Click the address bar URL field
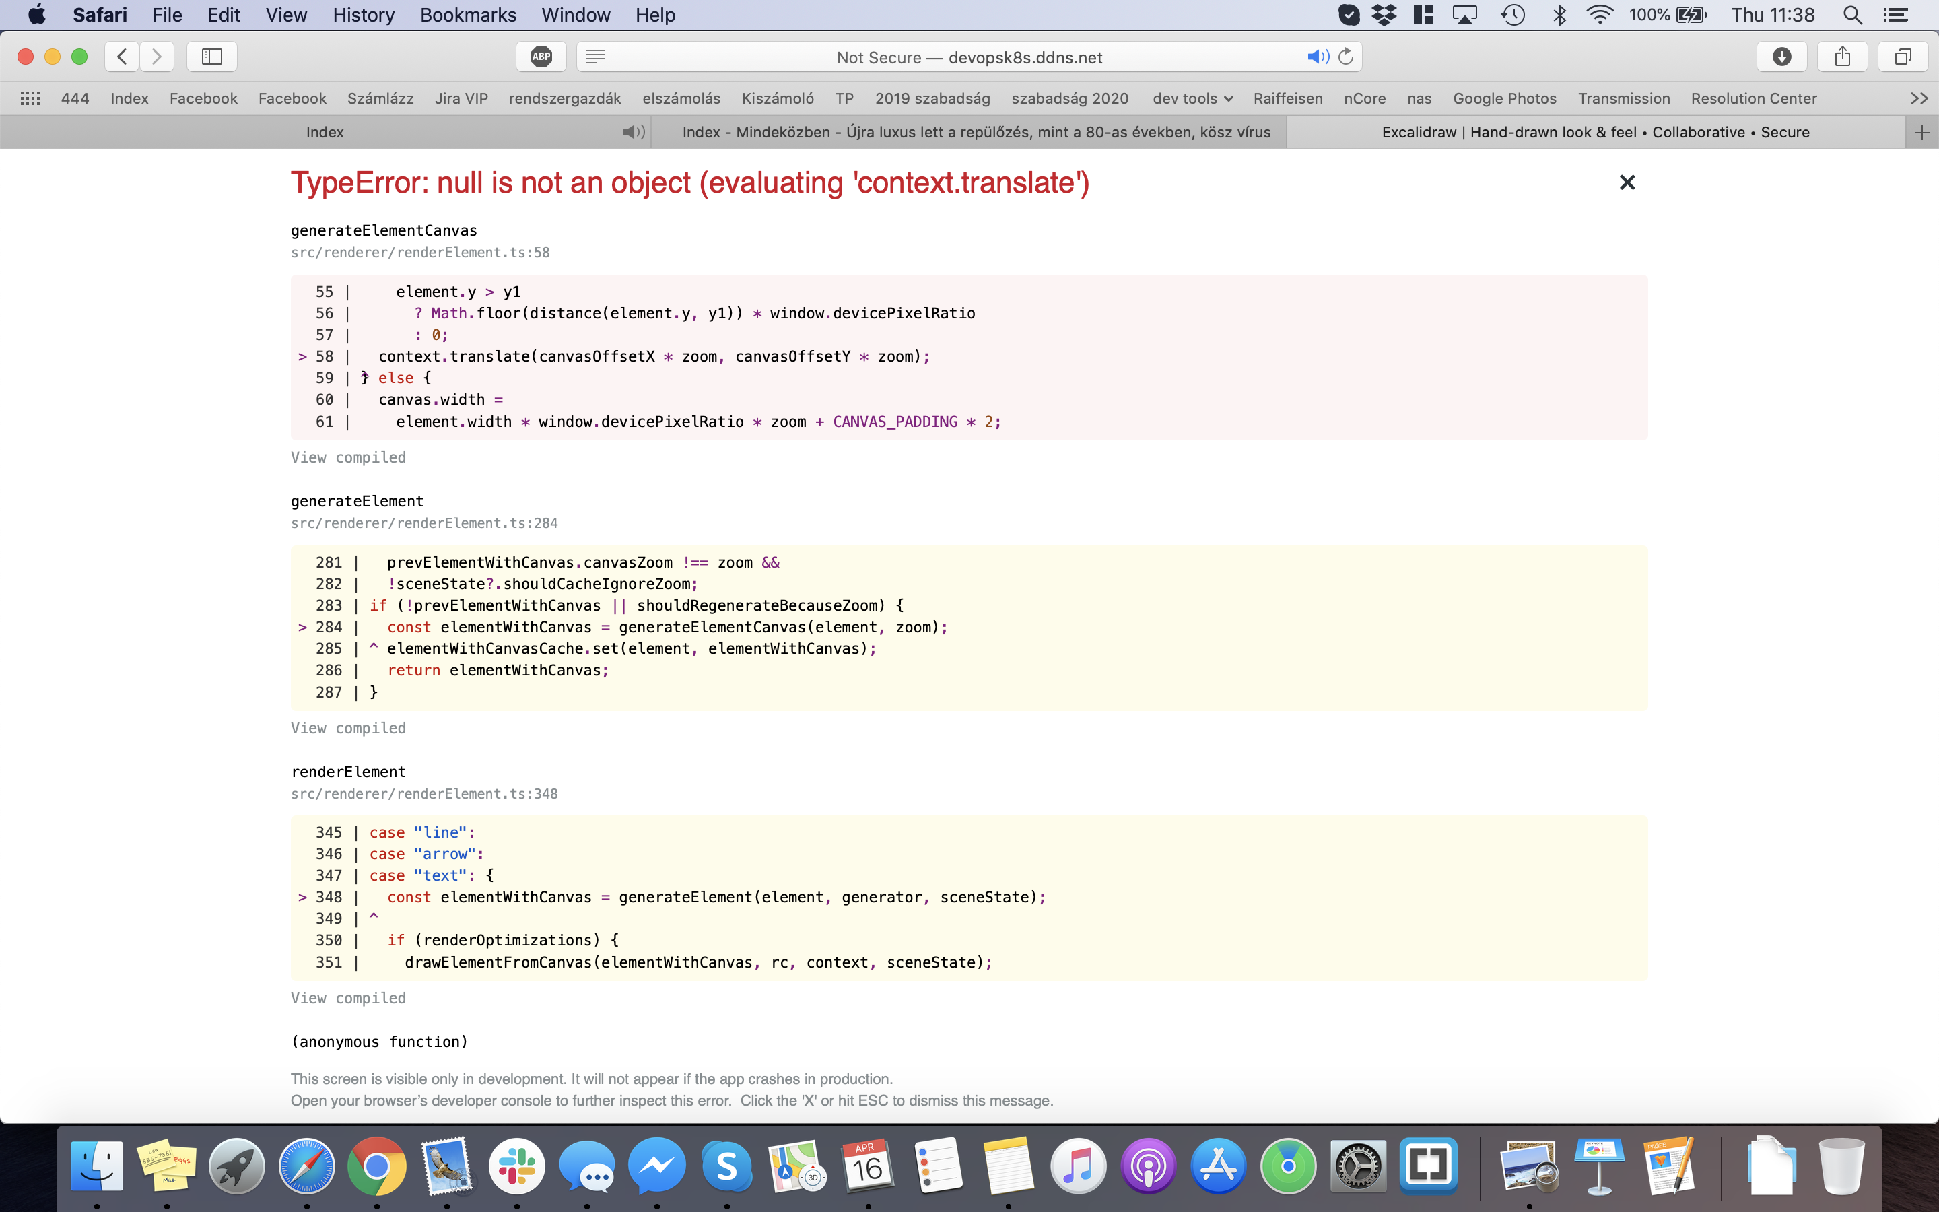The width and height of the screenshot is (1939, 1212). coord(969,57)
